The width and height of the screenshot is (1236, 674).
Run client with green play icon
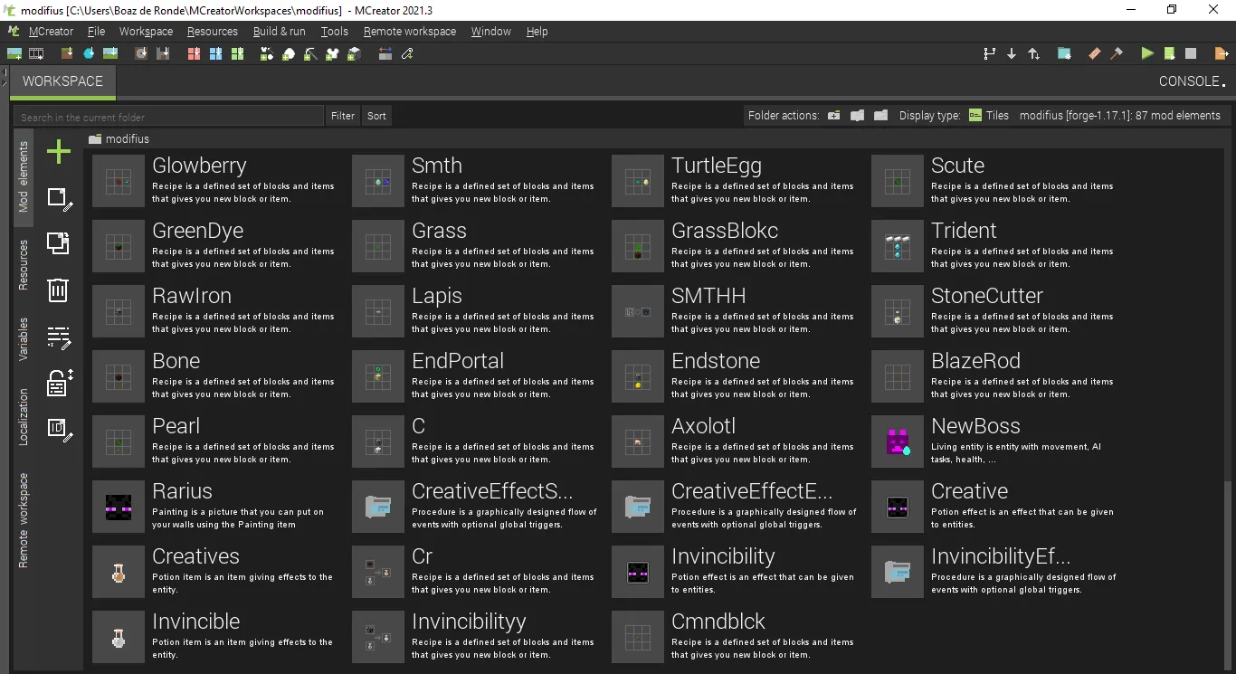1147,53
